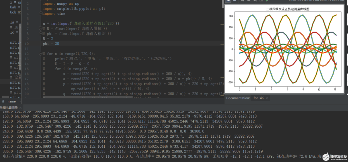Image resolution: width=348 pixels, height=162 pixels.
Task: Click the output row starting with 216.0
Action: (x=133, y=126)
